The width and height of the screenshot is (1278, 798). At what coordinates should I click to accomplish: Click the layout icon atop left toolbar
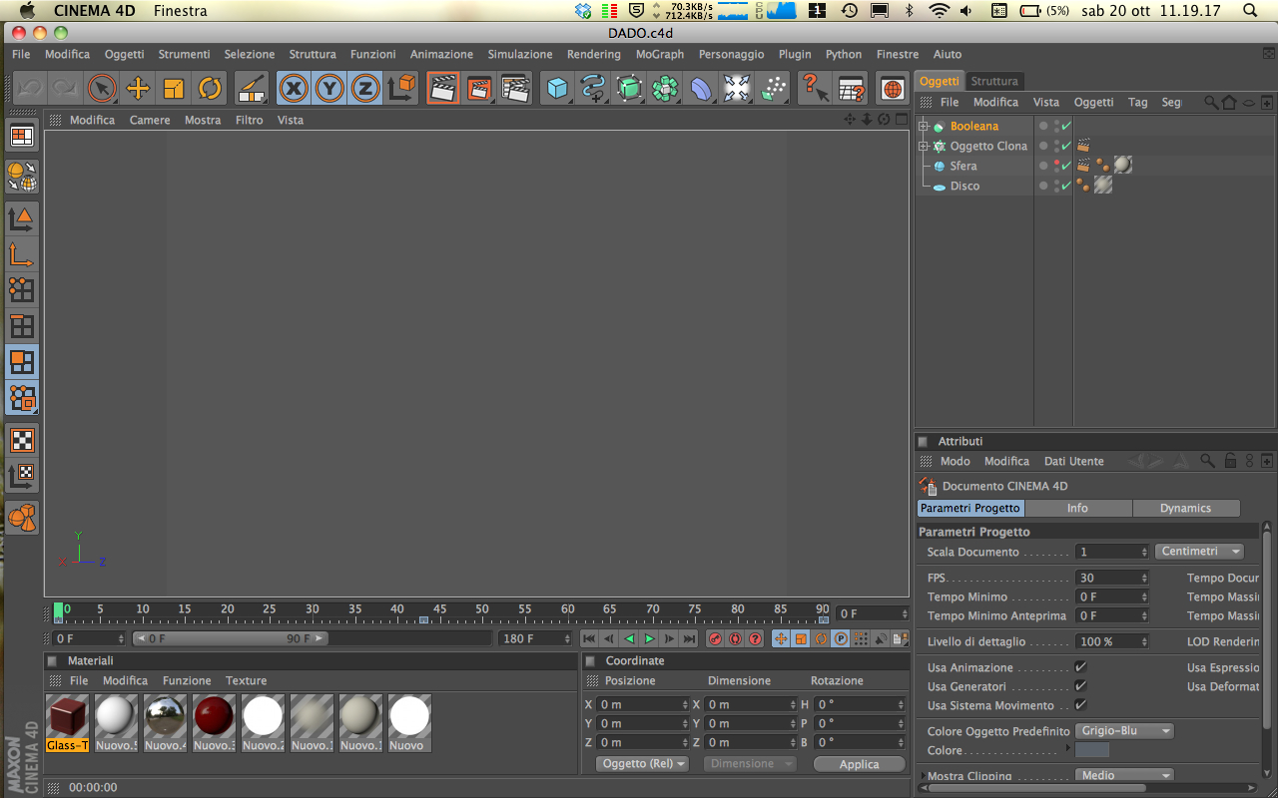tap(22, 137)
